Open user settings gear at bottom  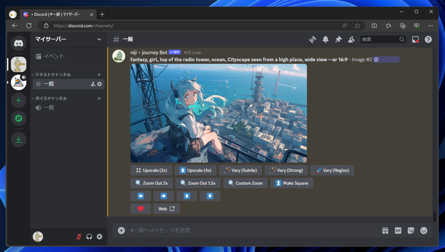click(x=100, y=237)
